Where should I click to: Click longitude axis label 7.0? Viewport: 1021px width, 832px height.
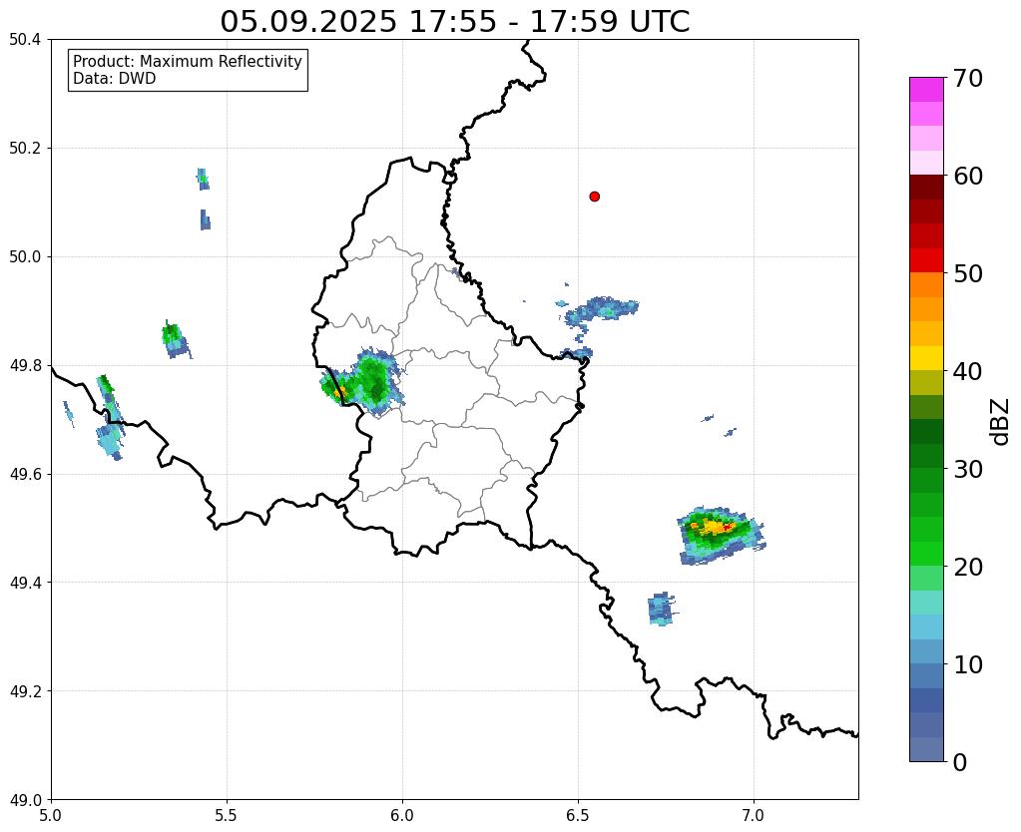755,815
